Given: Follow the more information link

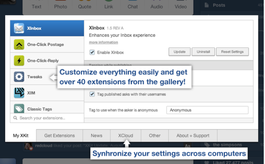Looking at the screenshot, I should point(103,42).
